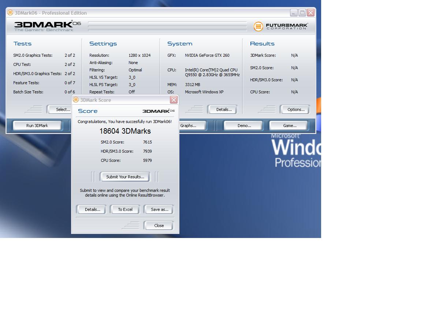Click the Resolution value 1280 x 1024
Screen dimensions: 446x320
[x=140, y=55]
